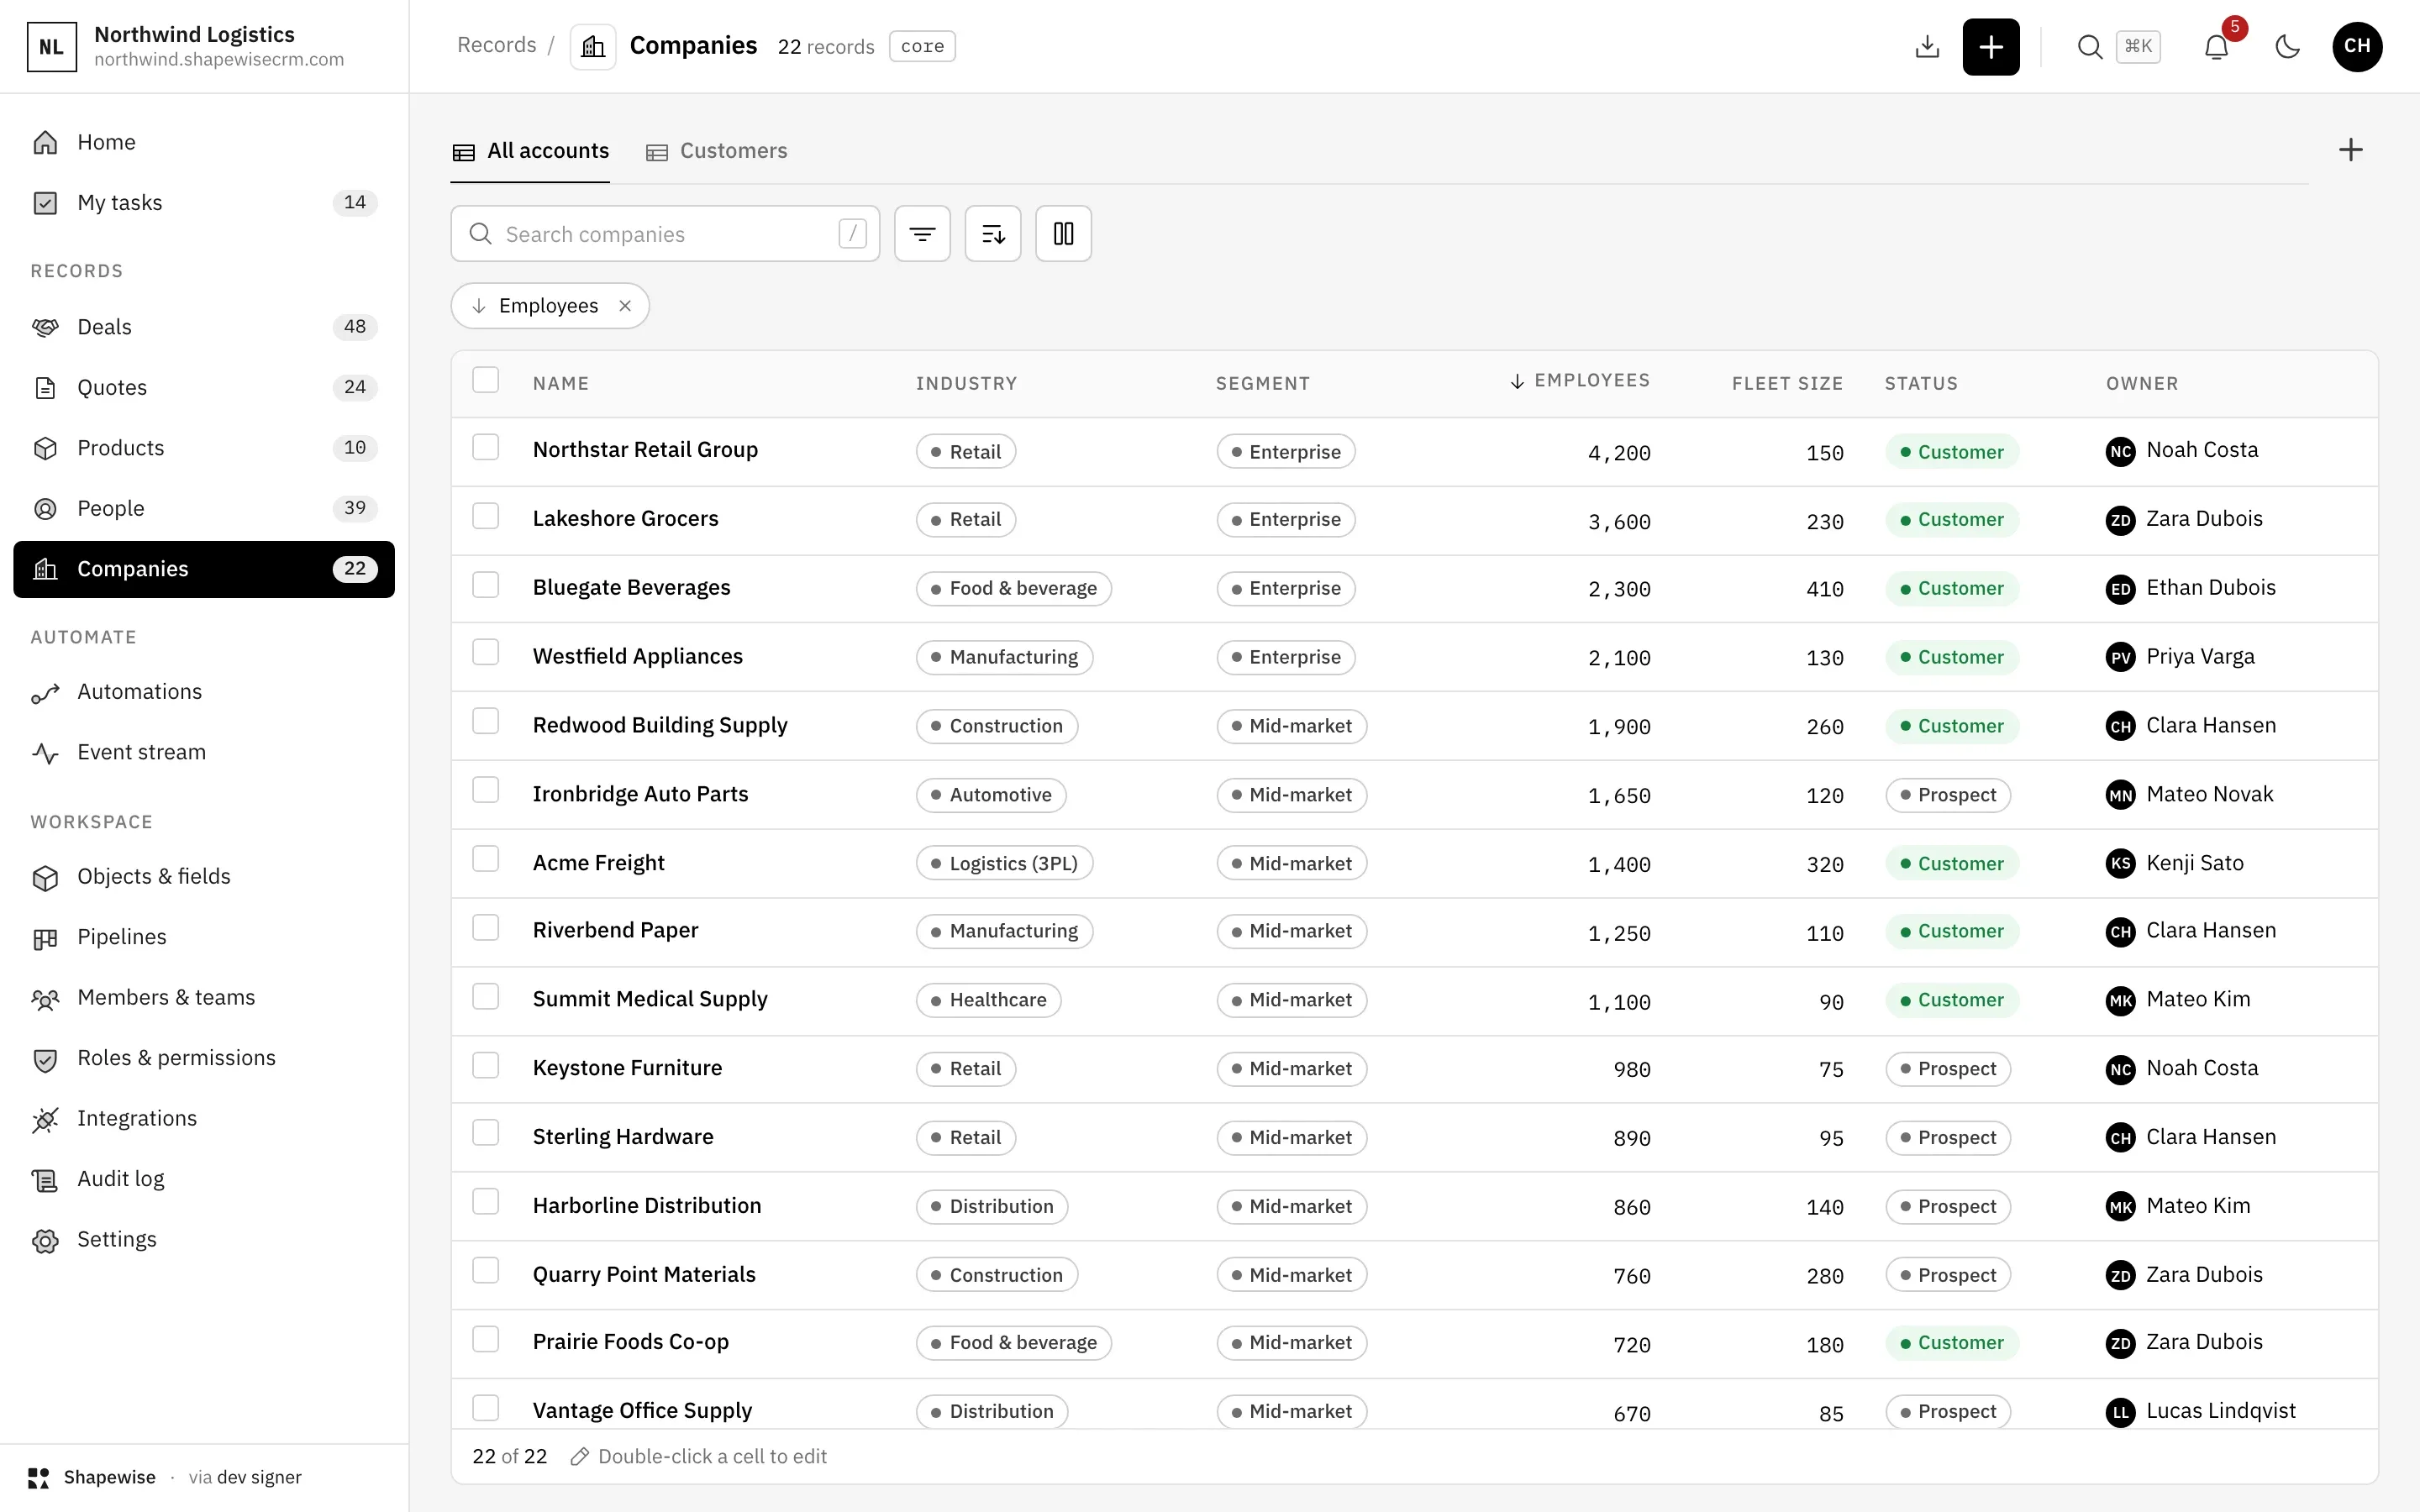Open Deals records
The width and height of the screenshot is (2420, 1512).
point(204,327)
